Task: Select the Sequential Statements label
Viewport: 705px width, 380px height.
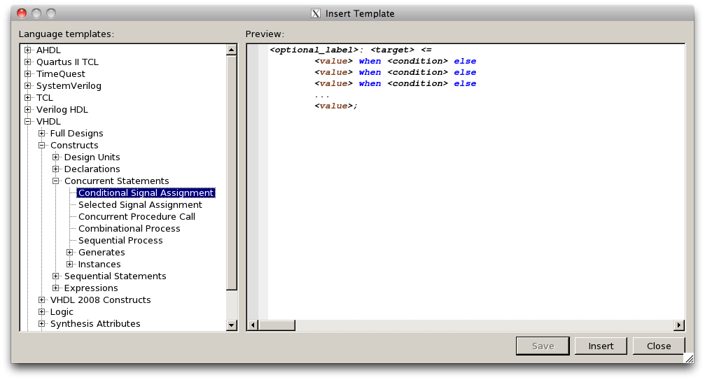Action: (x=115, y=276)
